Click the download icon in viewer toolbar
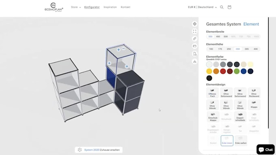The height and width of the screenshot is (155, 276). pyautogui.click(x=194, y=62)
